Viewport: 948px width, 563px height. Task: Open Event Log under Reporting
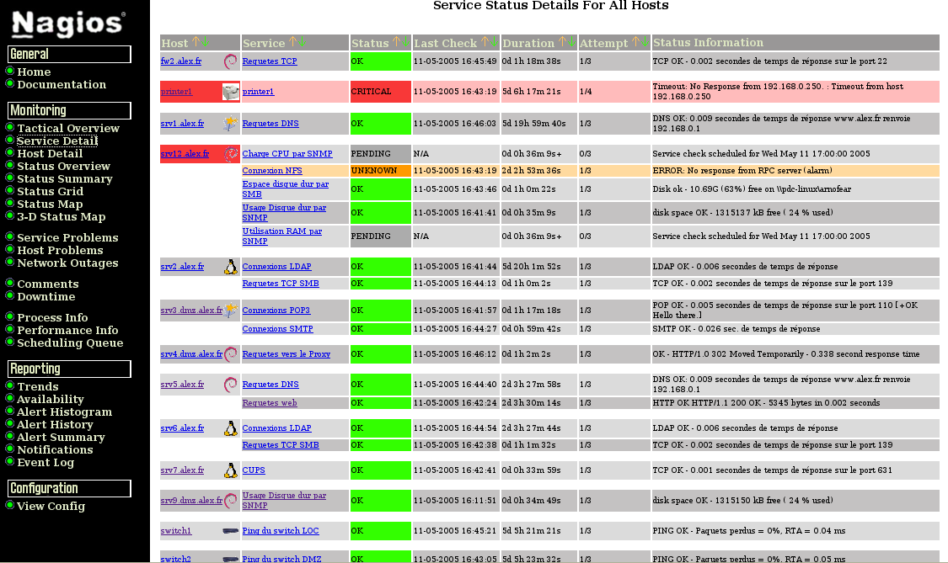pos(46,463)
